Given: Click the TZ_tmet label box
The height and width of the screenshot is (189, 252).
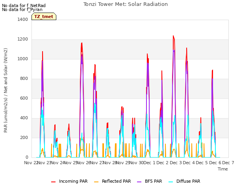Looking at the screenshot, I should pyautogui.click(x=44, y=17).
